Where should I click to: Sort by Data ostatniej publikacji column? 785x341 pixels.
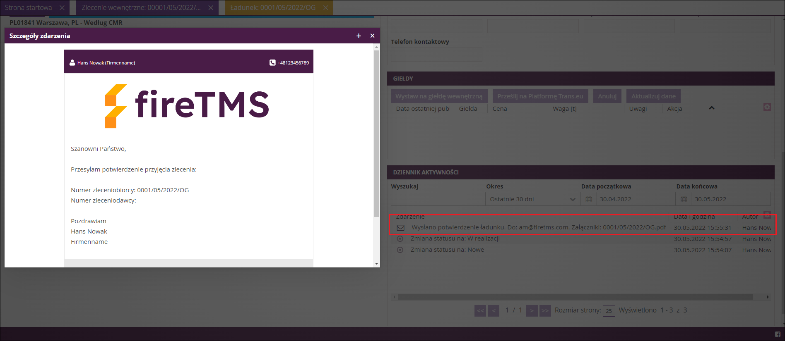coord(423,109)
